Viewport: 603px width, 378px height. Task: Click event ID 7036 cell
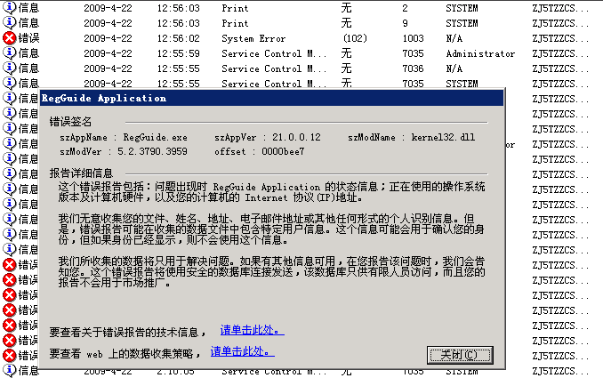click(413, 68)
